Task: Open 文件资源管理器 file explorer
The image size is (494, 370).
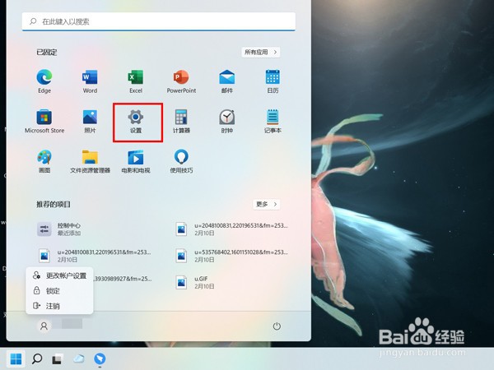Action: click(90, 161)
